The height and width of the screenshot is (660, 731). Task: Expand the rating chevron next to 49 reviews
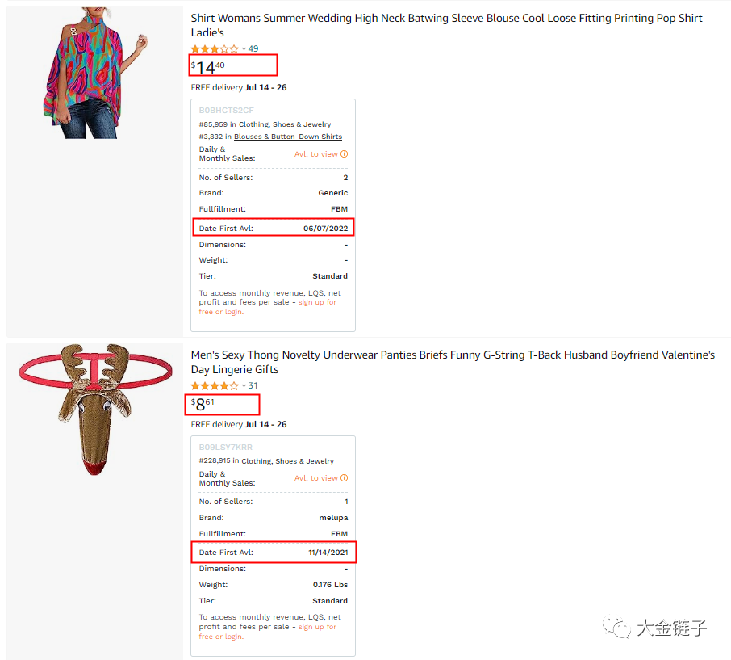[x=244, y=49]
